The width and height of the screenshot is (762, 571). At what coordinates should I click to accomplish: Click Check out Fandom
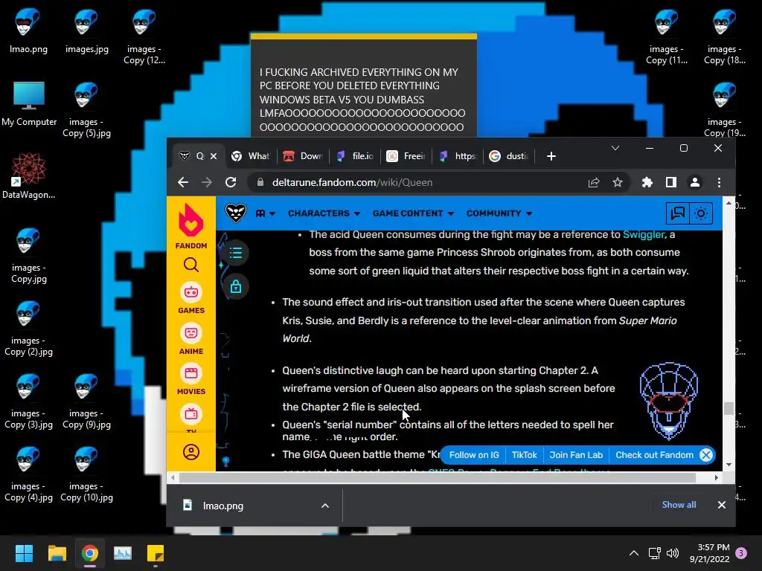coord(654,455)
